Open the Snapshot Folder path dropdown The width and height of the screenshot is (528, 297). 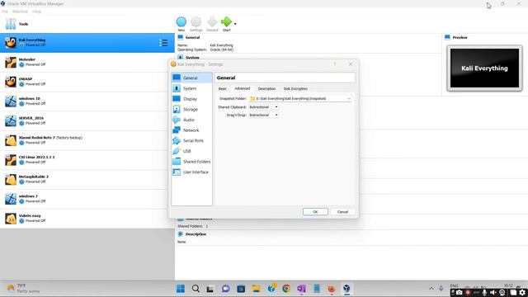click(300, 99)
